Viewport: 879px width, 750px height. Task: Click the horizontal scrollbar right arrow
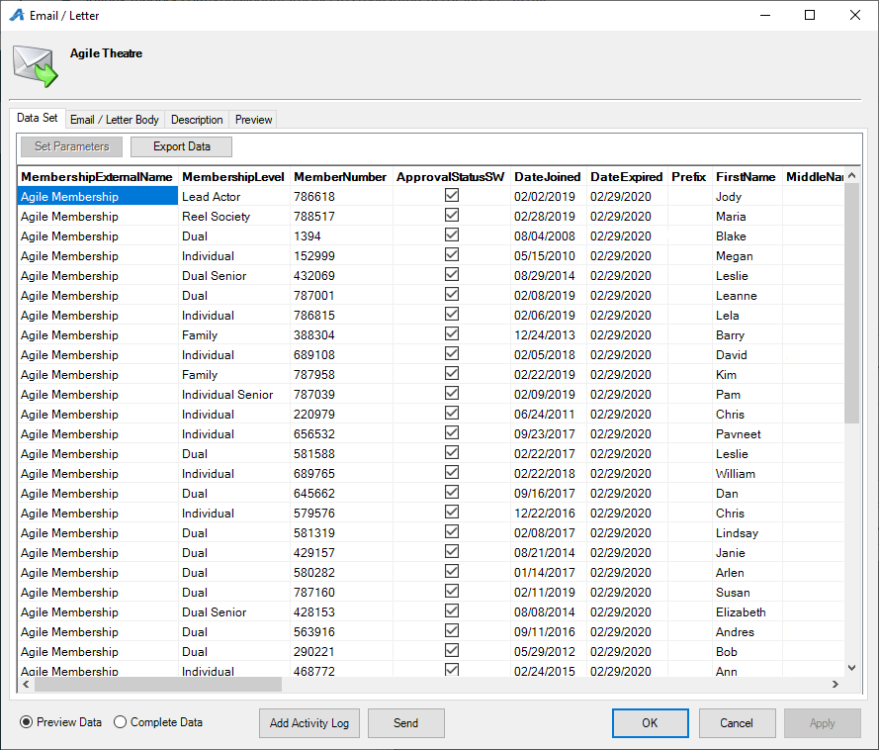tap(835, 685)
